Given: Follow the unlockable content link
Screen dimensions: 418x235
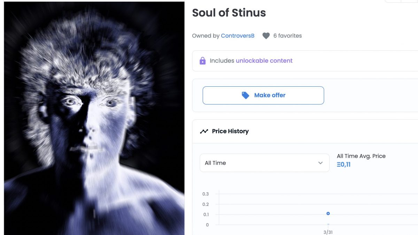Looking at the screenshot, I should pos(264,61).
